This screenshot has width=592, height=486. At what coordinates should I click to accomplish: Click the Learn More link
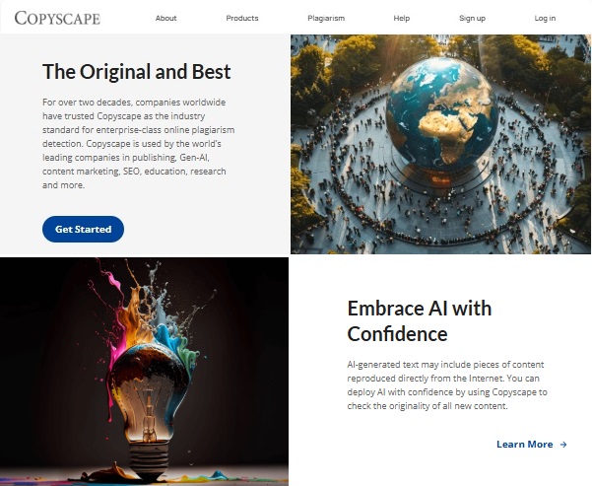click(524, 444)
